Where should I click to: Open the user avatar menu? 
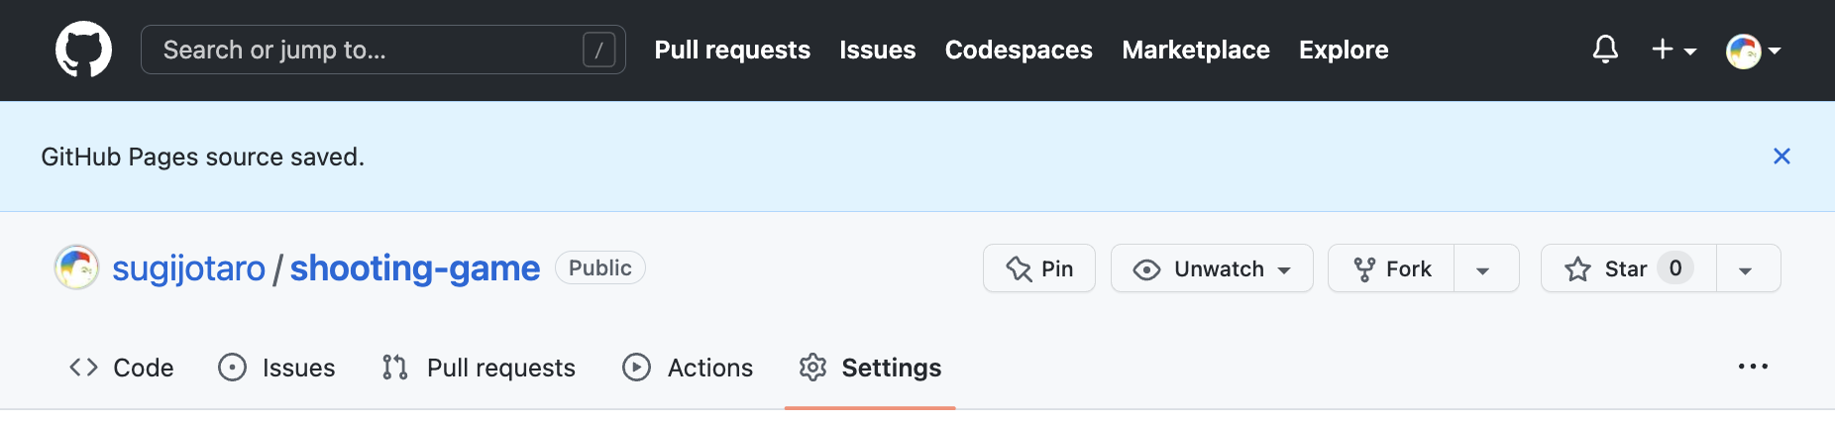pyautogui.click(x=1752, y=51)
